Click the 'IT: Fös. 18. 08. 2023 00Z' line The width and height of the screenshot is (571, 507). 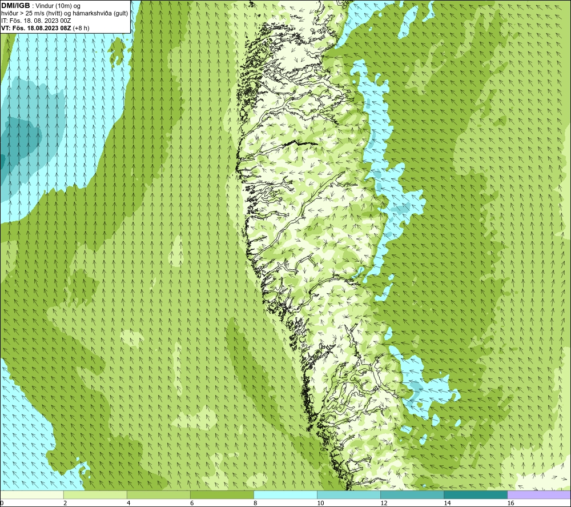coord(36,21)
